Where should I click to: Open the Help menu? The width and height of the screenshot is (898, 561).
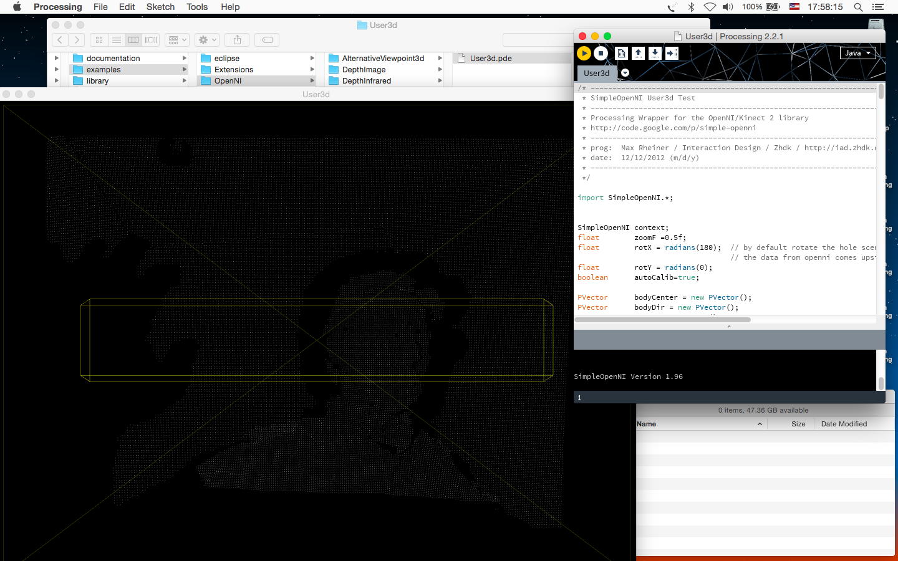(230, 7)
